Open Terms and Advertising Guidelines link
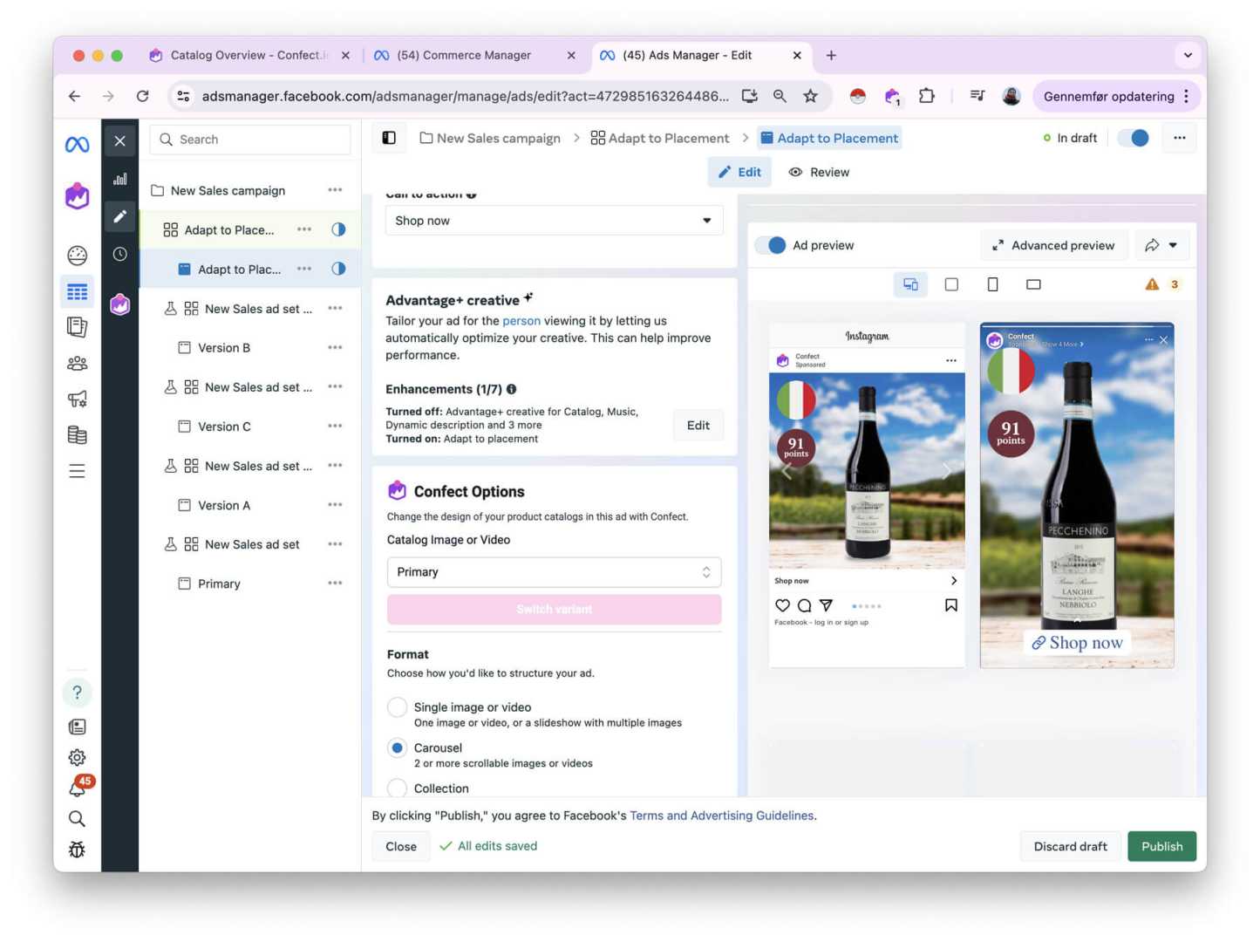Screen dimensions: 1260x942 pos(722,816)
